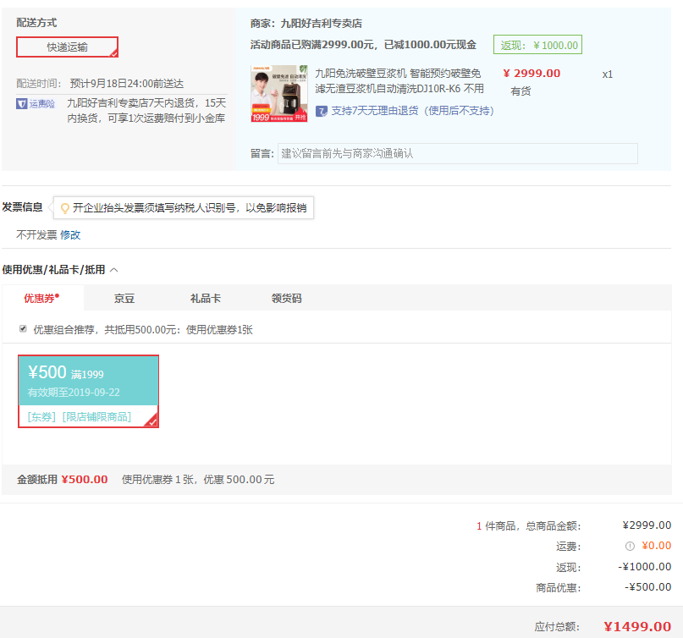
Task: Click the 使用优惠券 1 张 summary text
Action: pyautogui.click(x=157, y=480)
